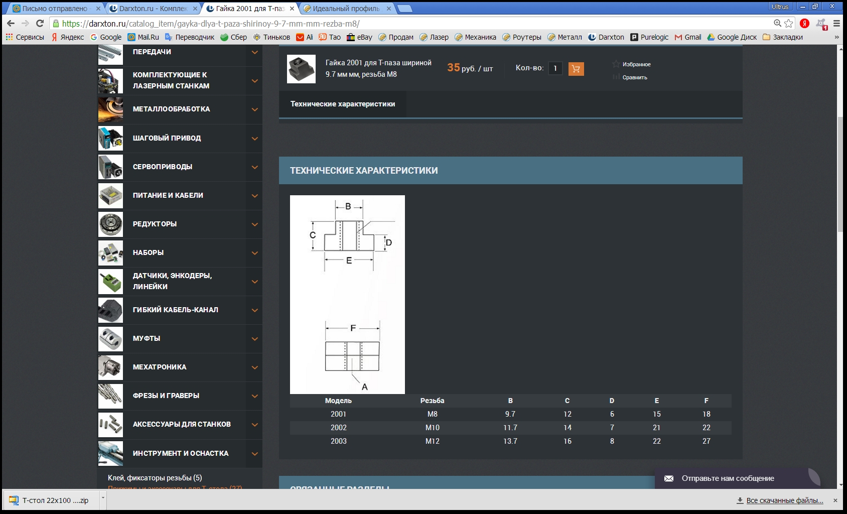Open the Сервисы apps shortcut
This screenshot has width=847, height=514.
pos(25,37)
